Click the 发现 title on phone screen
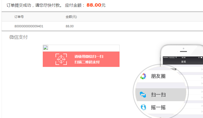The width and height of the screenshot is (203, 118). tap(184, 62)
